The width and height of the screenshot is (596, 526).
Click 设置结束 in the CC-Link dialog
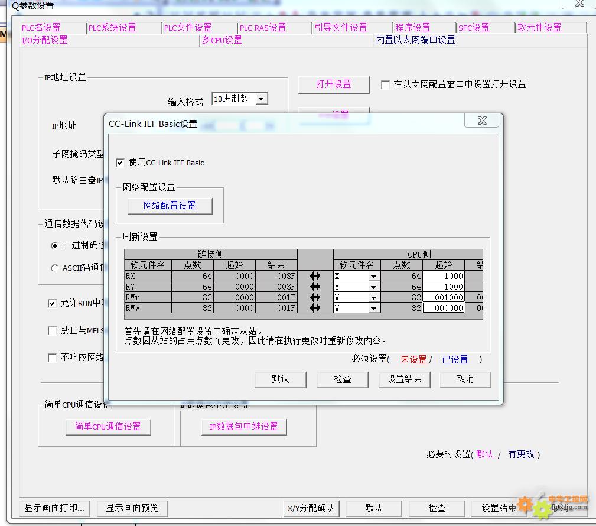(404, 379)
